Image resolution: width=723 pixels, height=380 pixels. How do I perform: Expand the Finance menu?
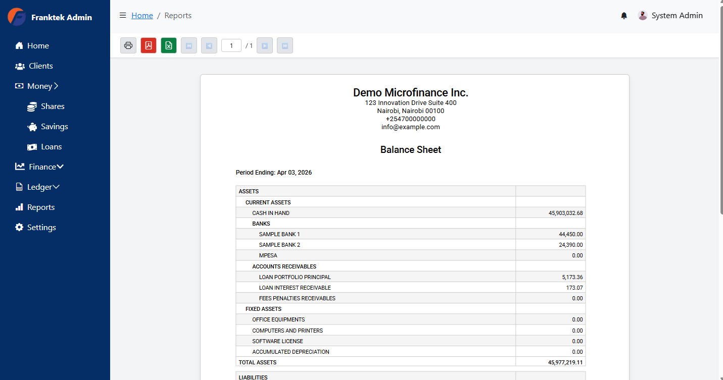point(43,167)
